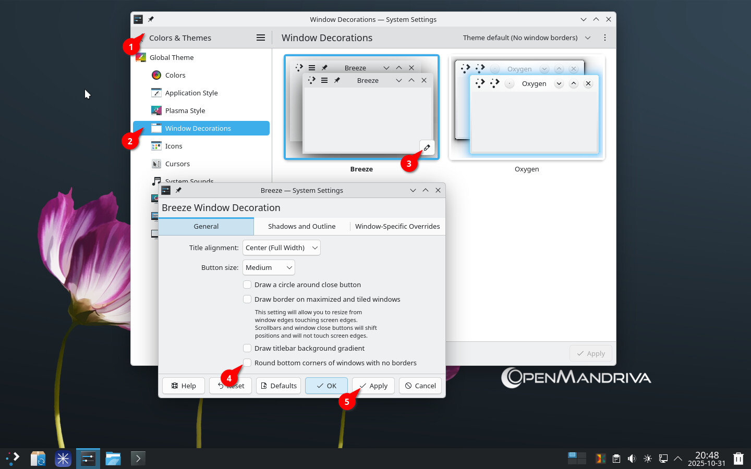Click the kebab menu icon in Window Decorations header
This screenshot has width=751, height=469.
pyautogui.click(x=604, y=38)
